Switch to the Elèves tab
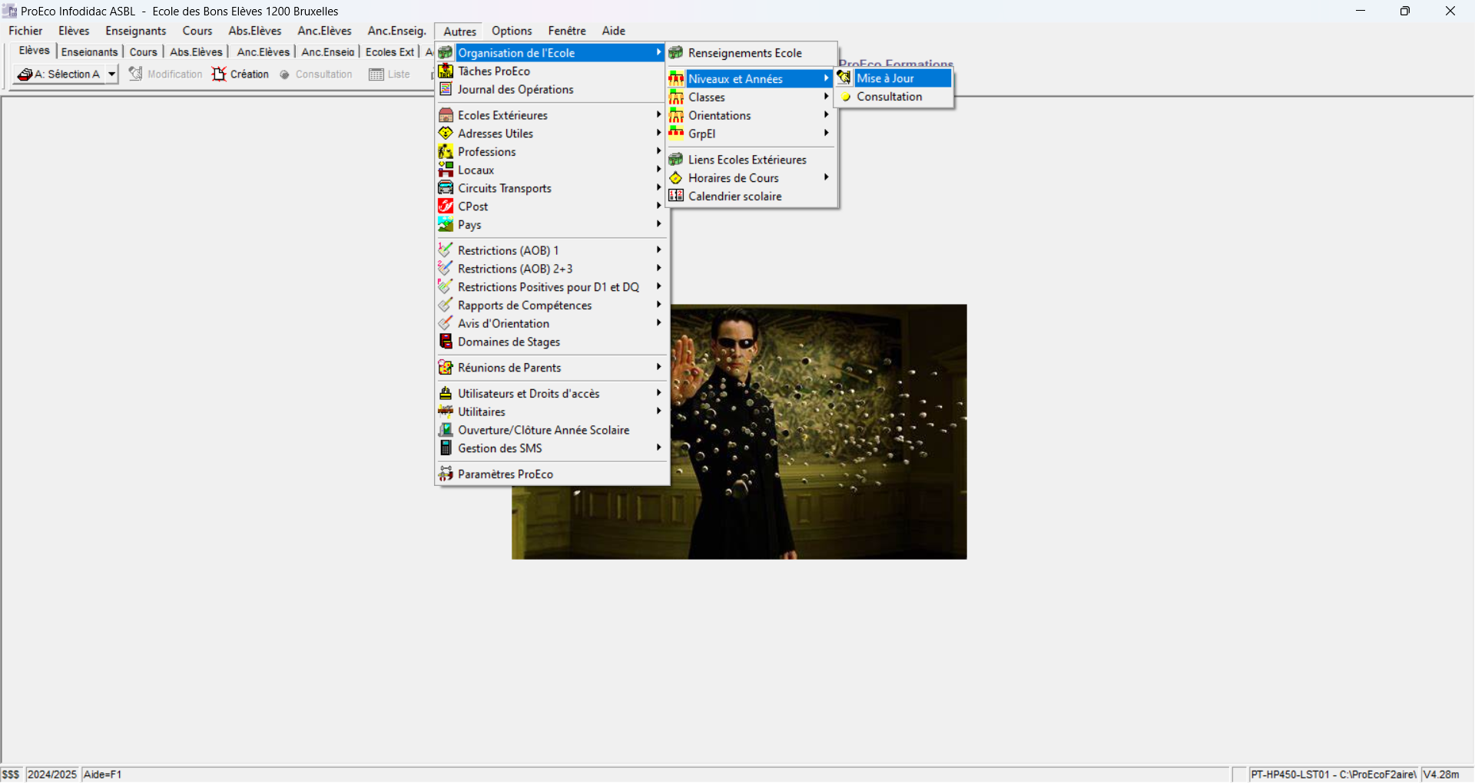 35,51
